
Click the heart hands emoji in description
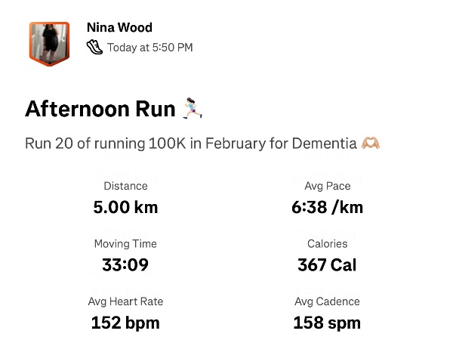371,144
